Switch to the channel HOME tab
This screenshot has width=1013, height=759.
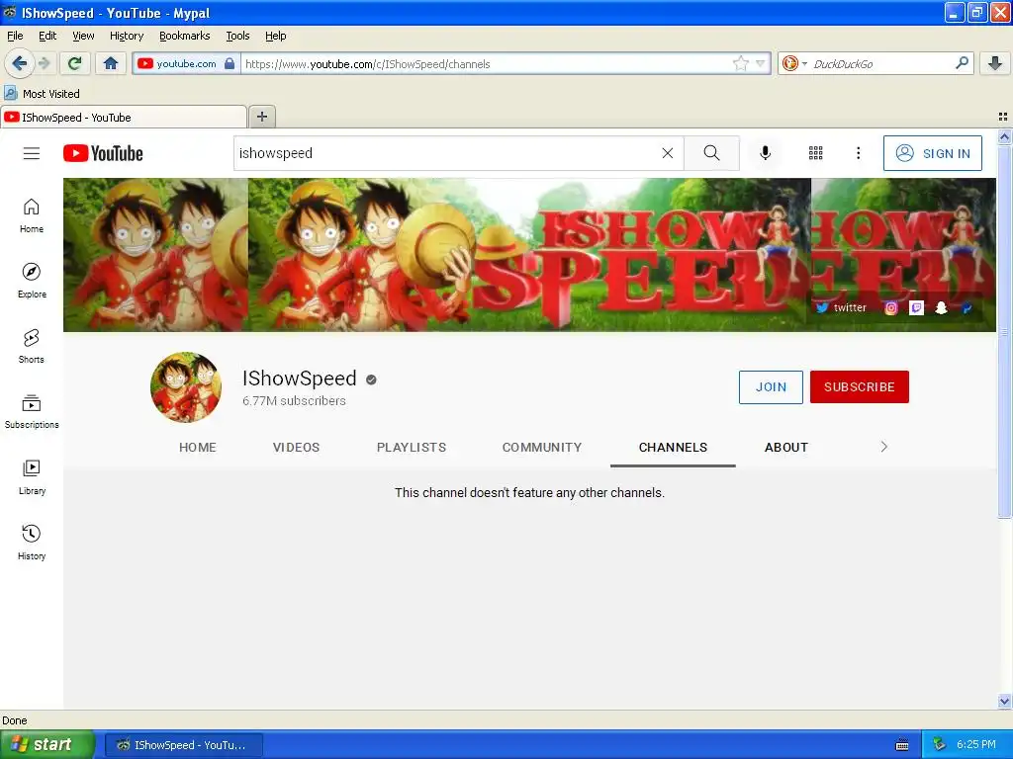click(198, 448)
